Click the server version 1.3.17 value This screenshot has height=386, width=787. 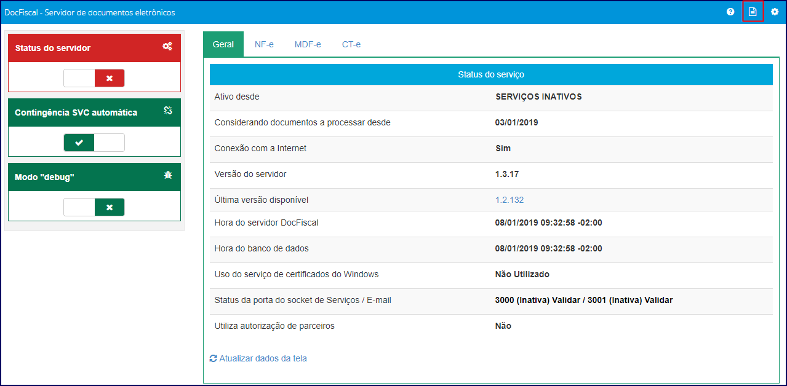507,174
